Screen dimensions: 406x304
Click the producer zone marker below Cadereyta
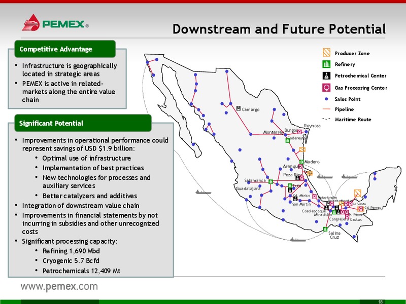(x=302, y=149)
